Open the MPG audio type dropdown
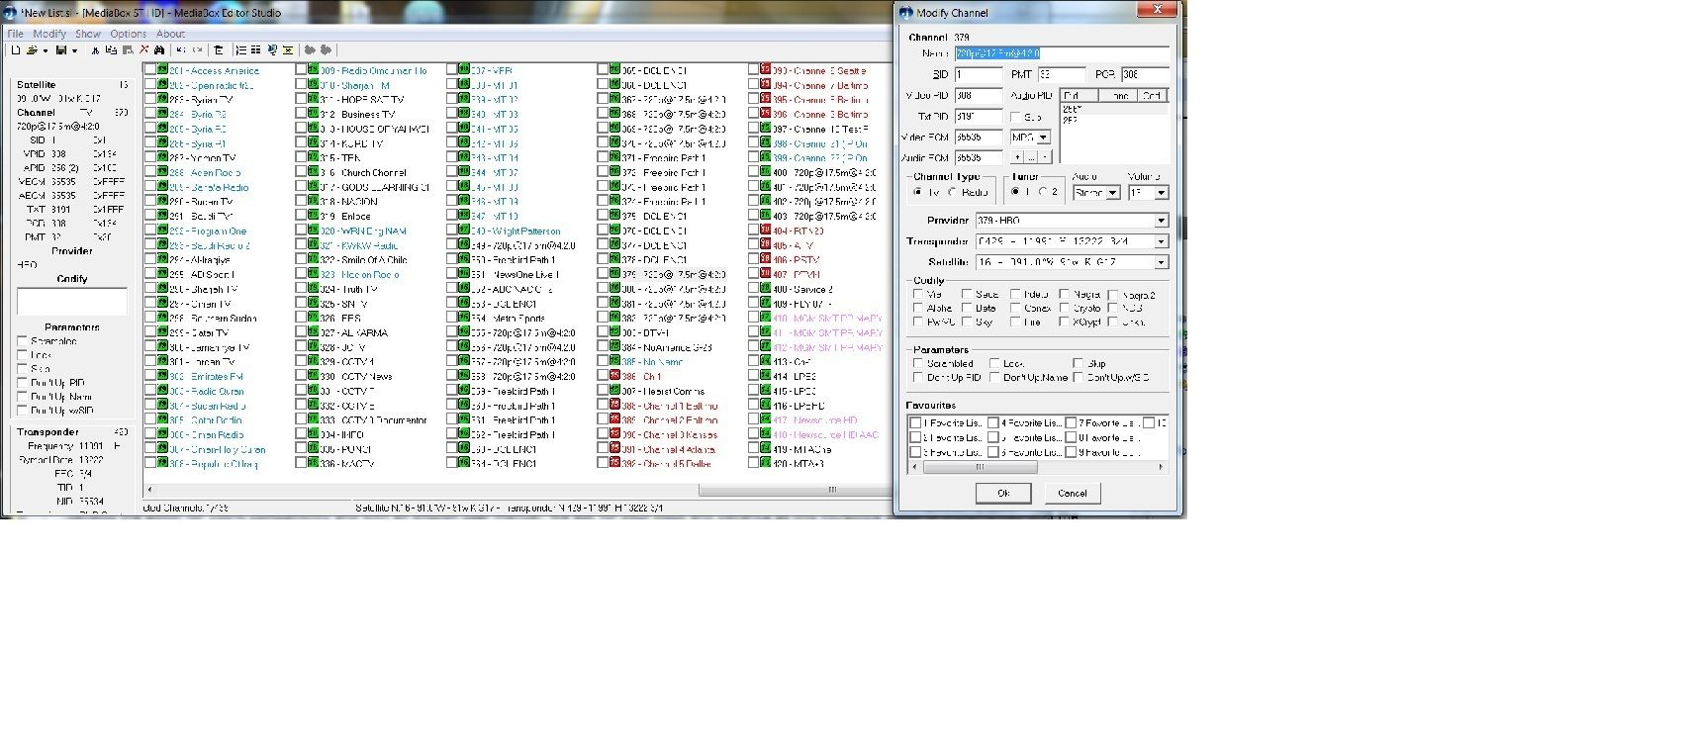Image resolution: width=1691 pixels, height=741 pixels. 1043,137
